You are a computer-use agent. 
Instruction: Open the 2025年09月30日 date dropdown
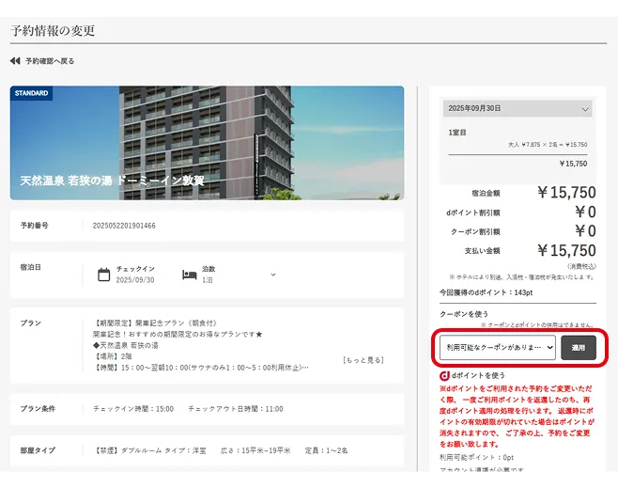(x=518, y=108)
